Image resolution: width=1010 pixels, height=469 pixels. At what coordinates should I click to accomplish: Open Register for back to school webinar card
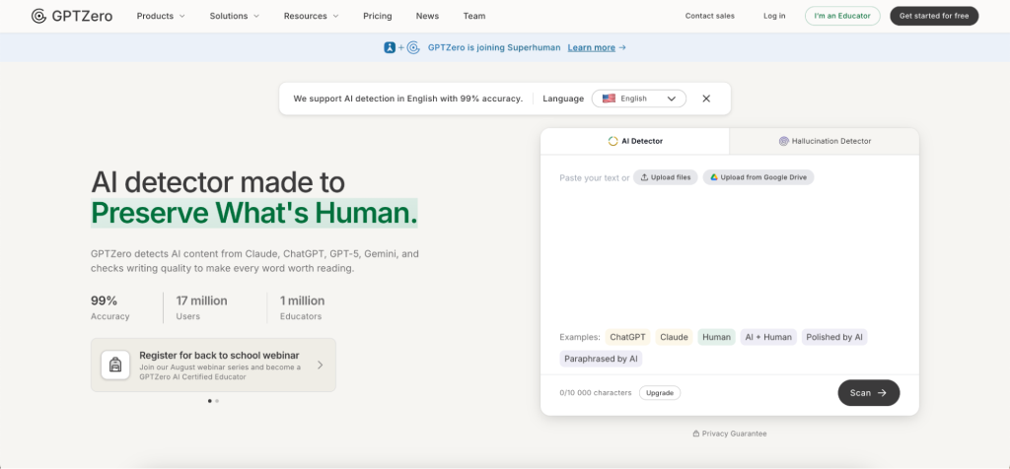pyautogui.click(x=213, y=365)
